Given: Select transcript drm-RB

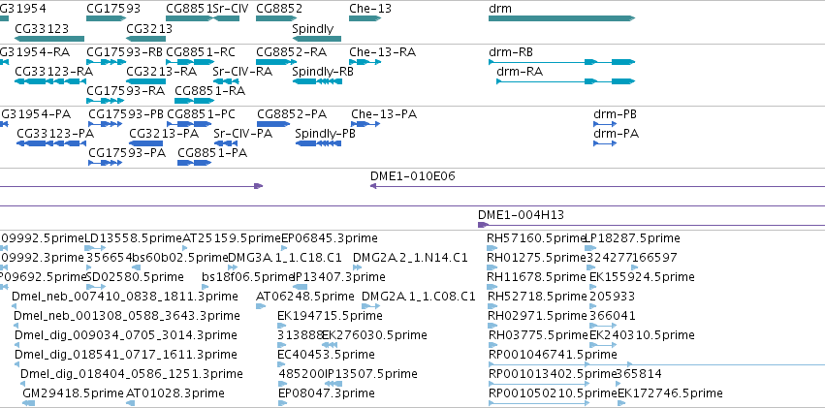Looking at the screenshot, I should tap(561, 62).
